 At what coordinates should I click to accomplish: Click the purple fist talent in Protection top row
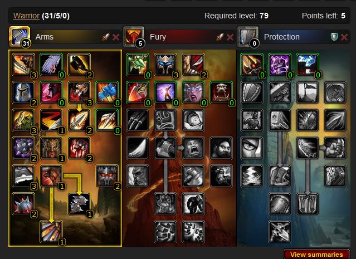point(280,65)
